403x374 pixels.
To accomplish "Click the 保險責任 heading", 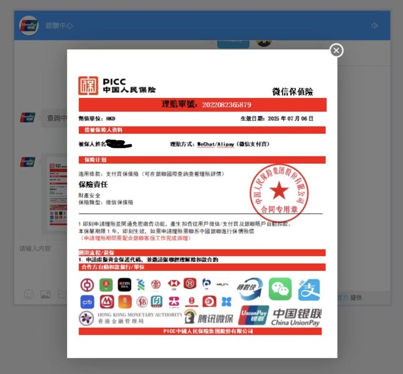I will pos(93,184).
